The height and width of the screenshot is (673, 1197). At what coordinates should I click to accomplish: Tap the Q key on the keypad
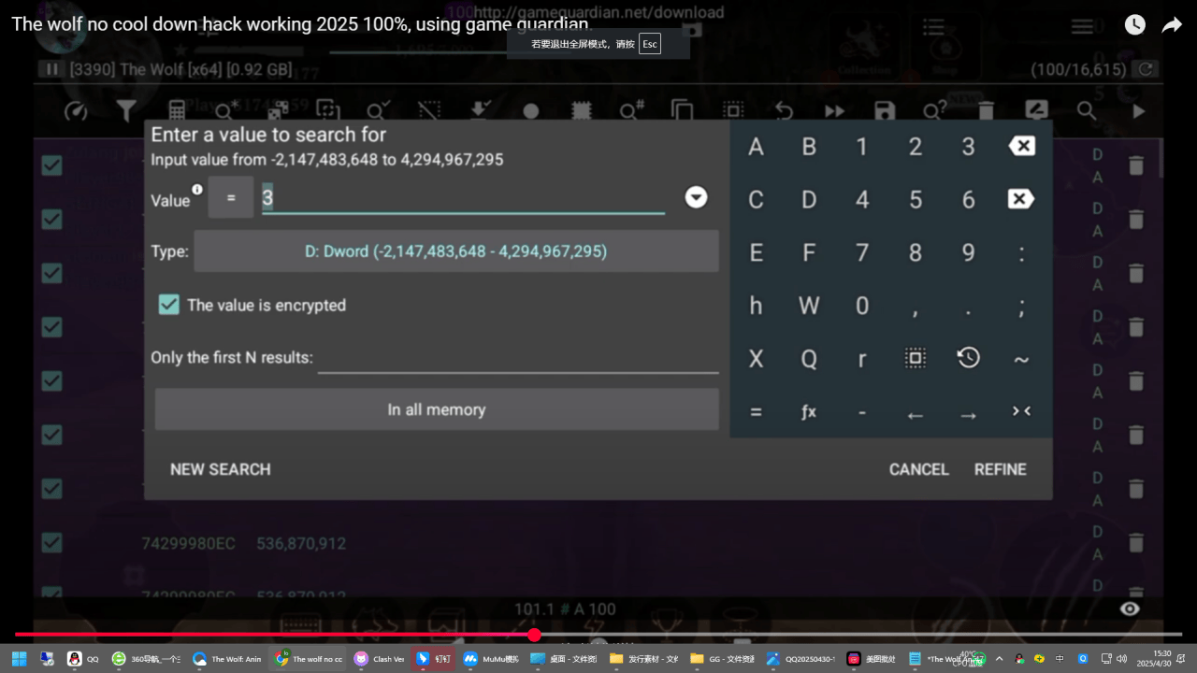point(809,359)
